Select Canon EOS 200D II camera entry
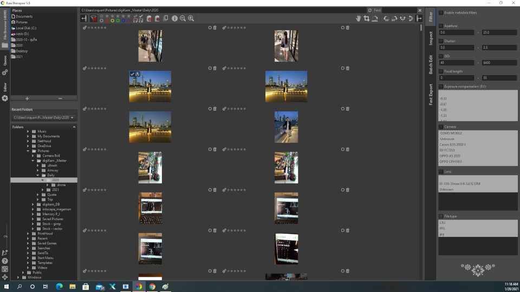Screen dimensions: 520x292 tap(453, 144)
